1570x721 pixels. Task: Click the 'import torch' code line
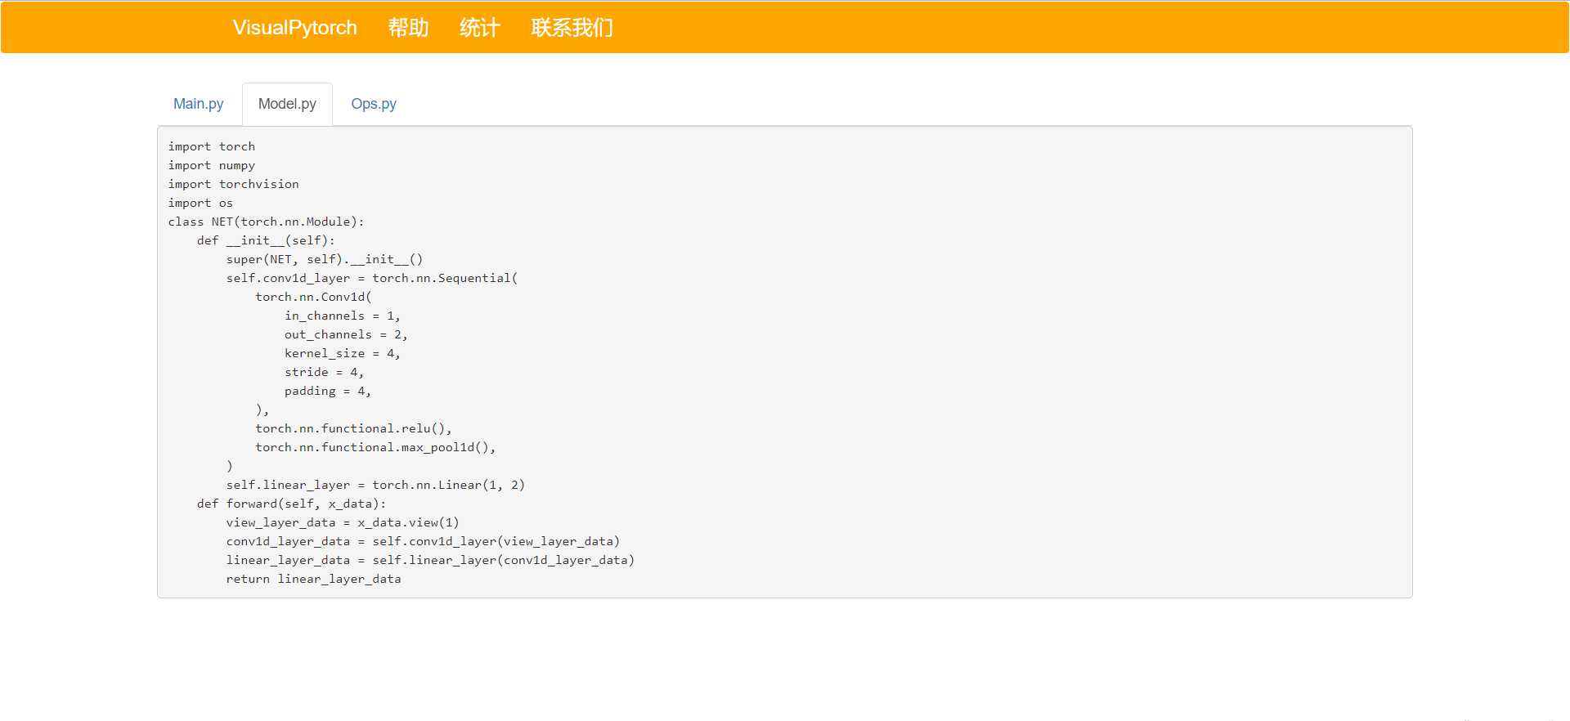coord(212,146)
